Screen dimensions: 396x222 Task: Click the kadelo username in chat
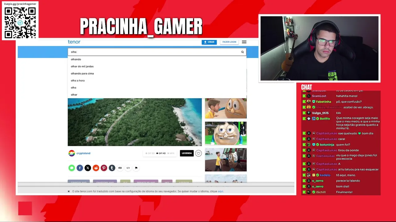(325, 175)
